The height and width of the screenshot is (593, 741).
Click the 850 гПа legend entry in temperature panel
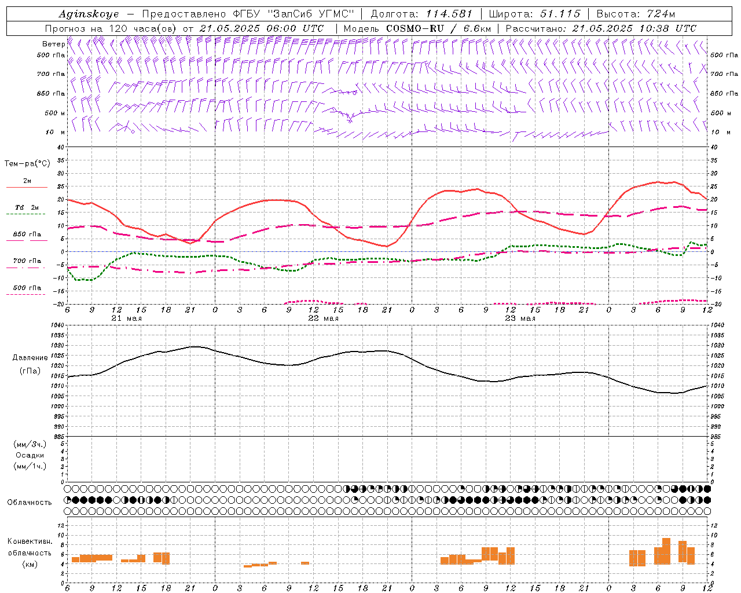(27, 235)
